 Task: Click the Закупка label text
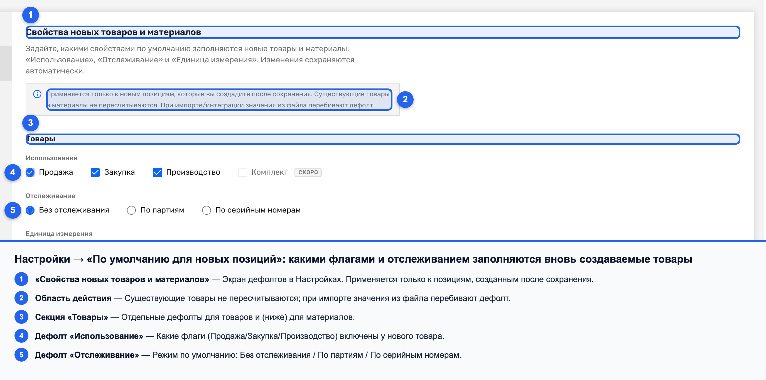(x=119, y=172)
